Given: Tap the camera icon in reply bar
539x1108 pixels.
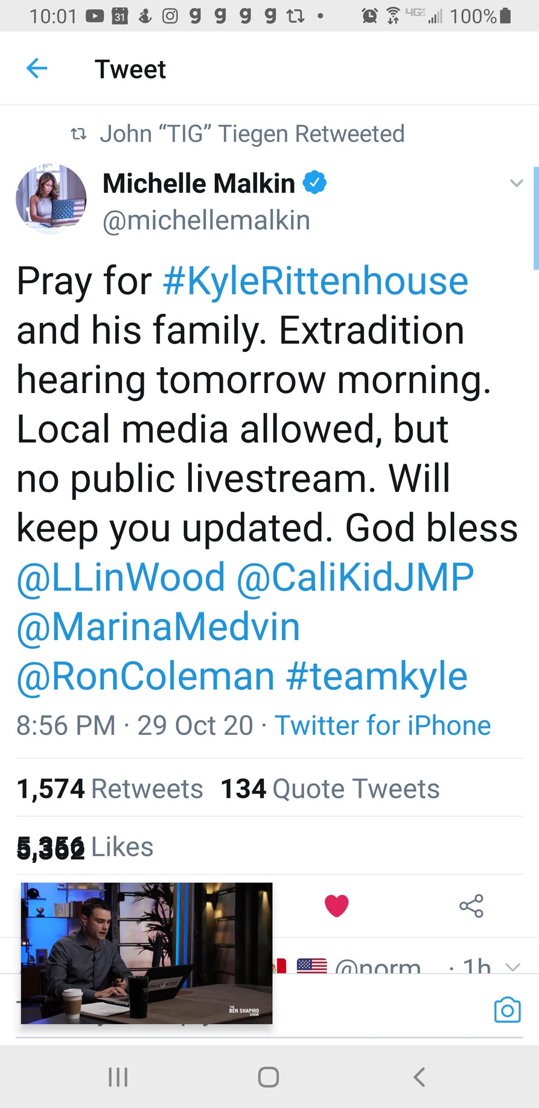Looking at the screenshot, I should click(507, 1010).
